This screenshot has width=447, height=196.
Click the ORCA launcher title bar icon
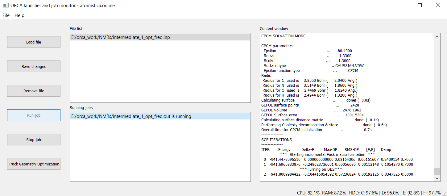(x=5, y=5)
